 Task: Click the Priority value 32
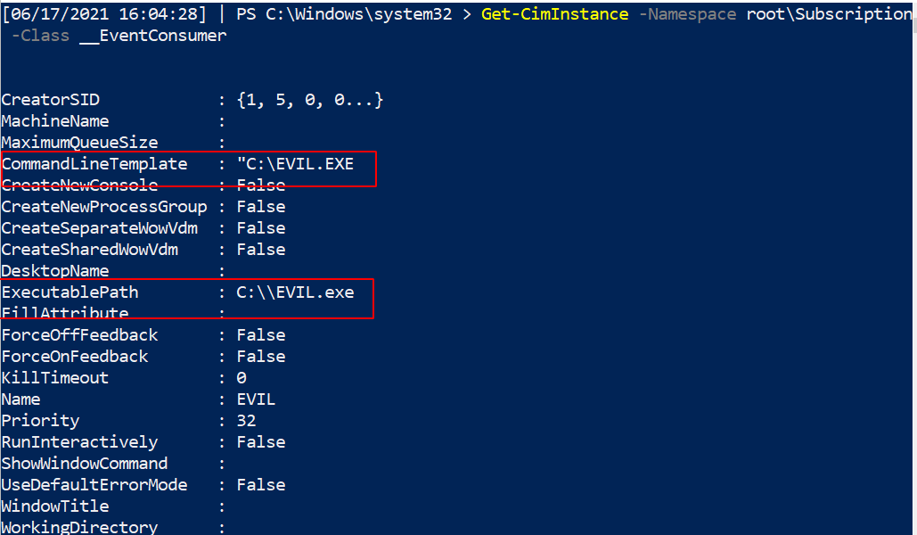click(246, 421)
